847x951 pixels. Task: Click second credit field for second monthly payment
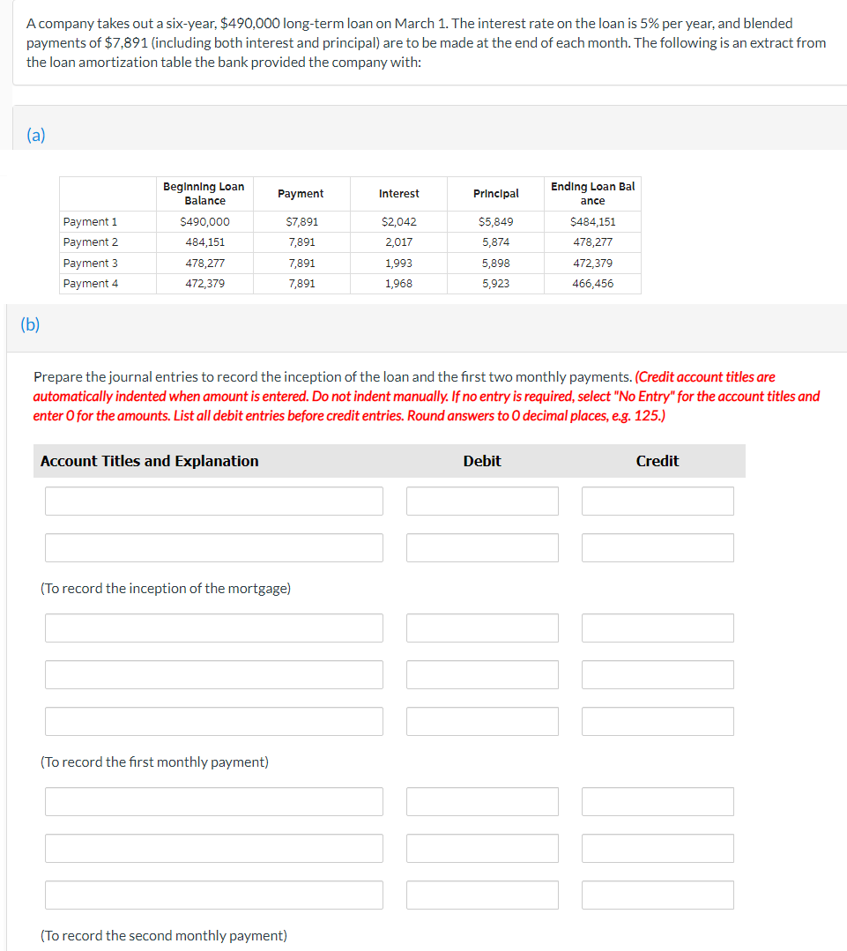658,848
